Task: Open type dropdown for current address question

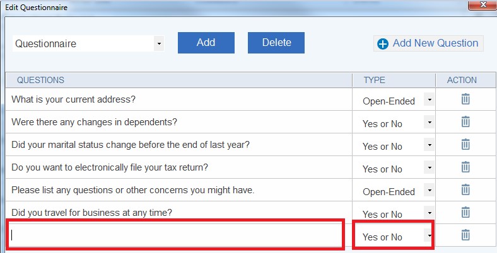Action: point(429,99)
